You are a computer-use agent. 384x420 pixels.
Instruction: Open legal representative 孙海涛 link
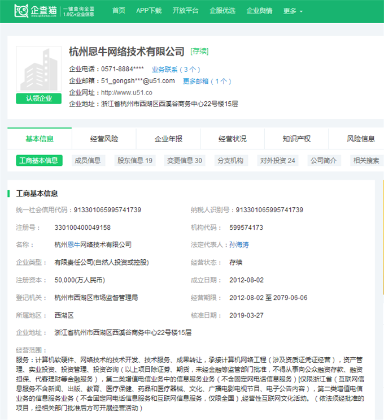coord(239,245)
